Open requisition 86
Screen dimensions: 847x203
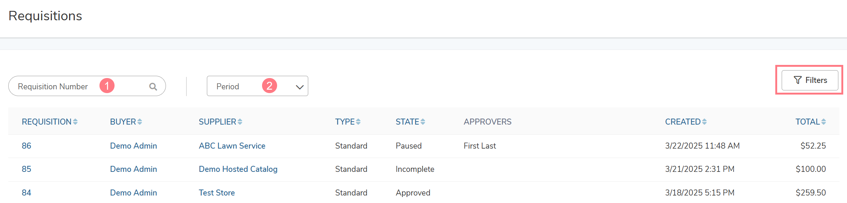[x=26, y=146]
